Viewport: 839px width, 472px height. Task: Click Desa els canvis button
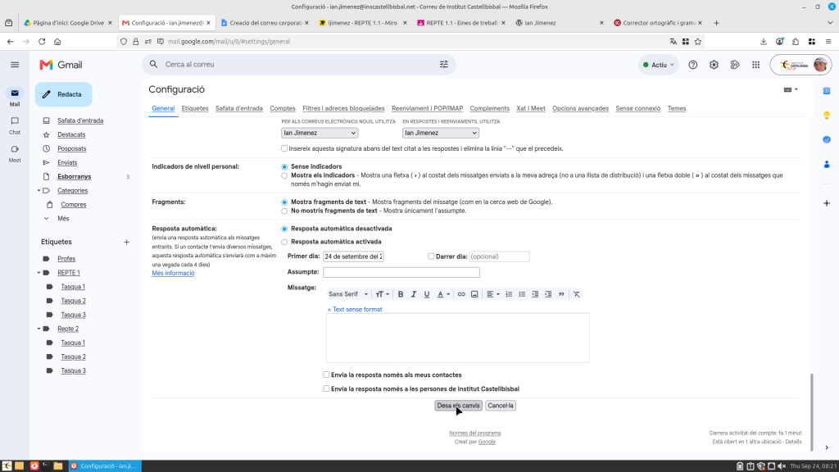[459, 406]
